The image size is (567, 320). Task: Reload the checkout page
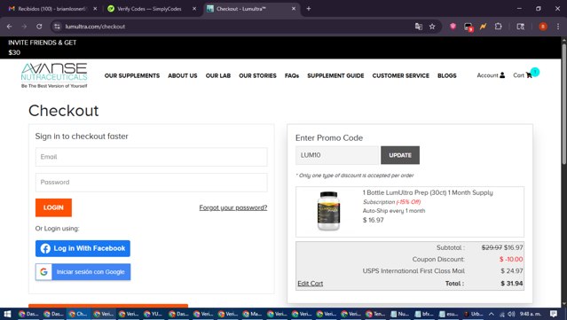coord(39,27)
